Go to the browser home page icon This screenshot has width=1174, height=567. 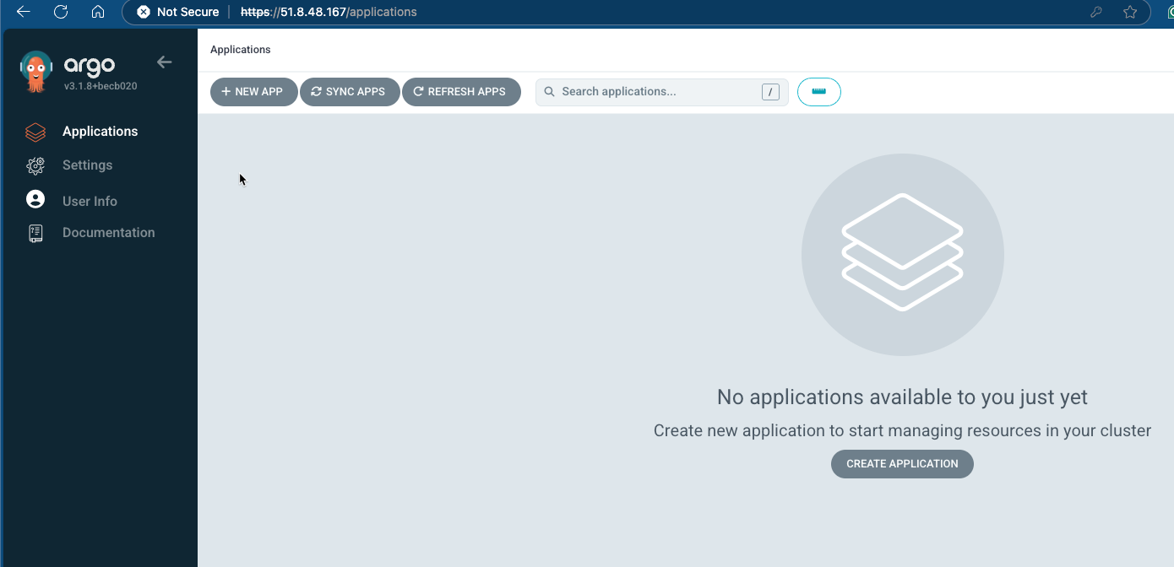click(x=98, y=12)
